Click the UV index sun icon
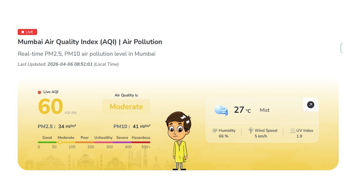The height and width of the screenshot is (193, 343). (x=292, y=130)
